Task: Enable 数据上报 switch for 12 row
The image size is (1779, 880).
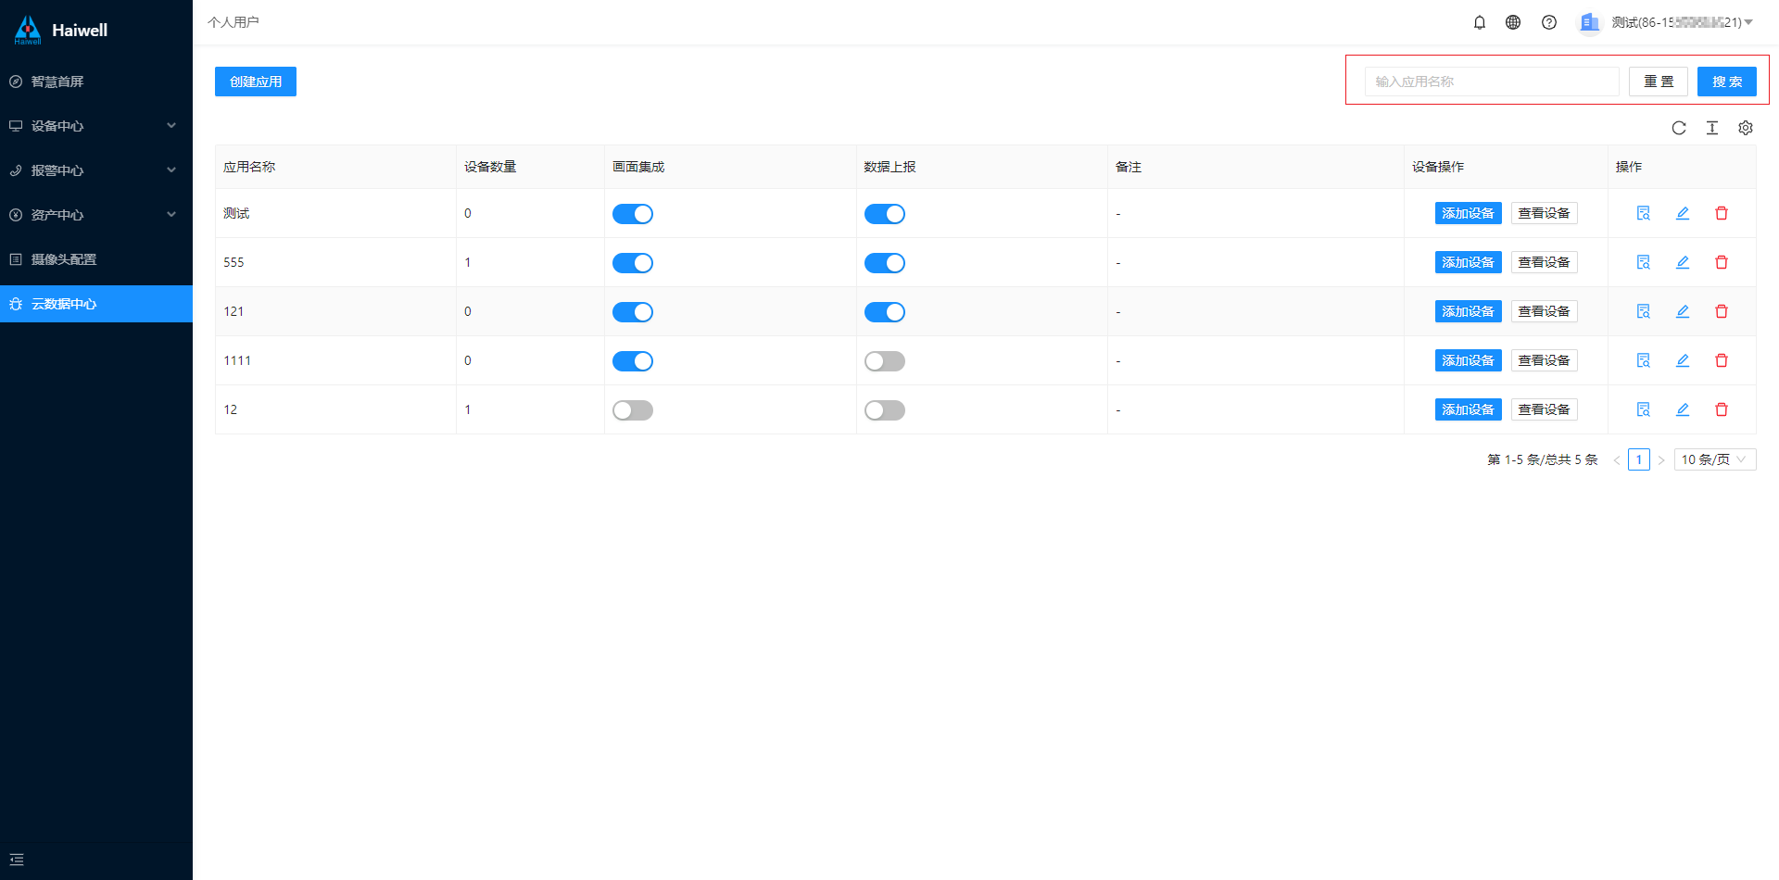Action: click(x=885, y=410)
